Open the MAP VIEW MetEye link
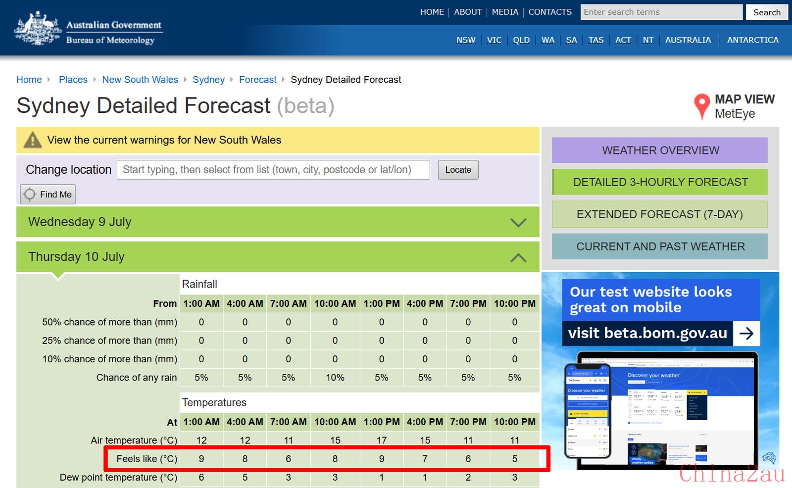792x488 pixels. coord(735,106)
